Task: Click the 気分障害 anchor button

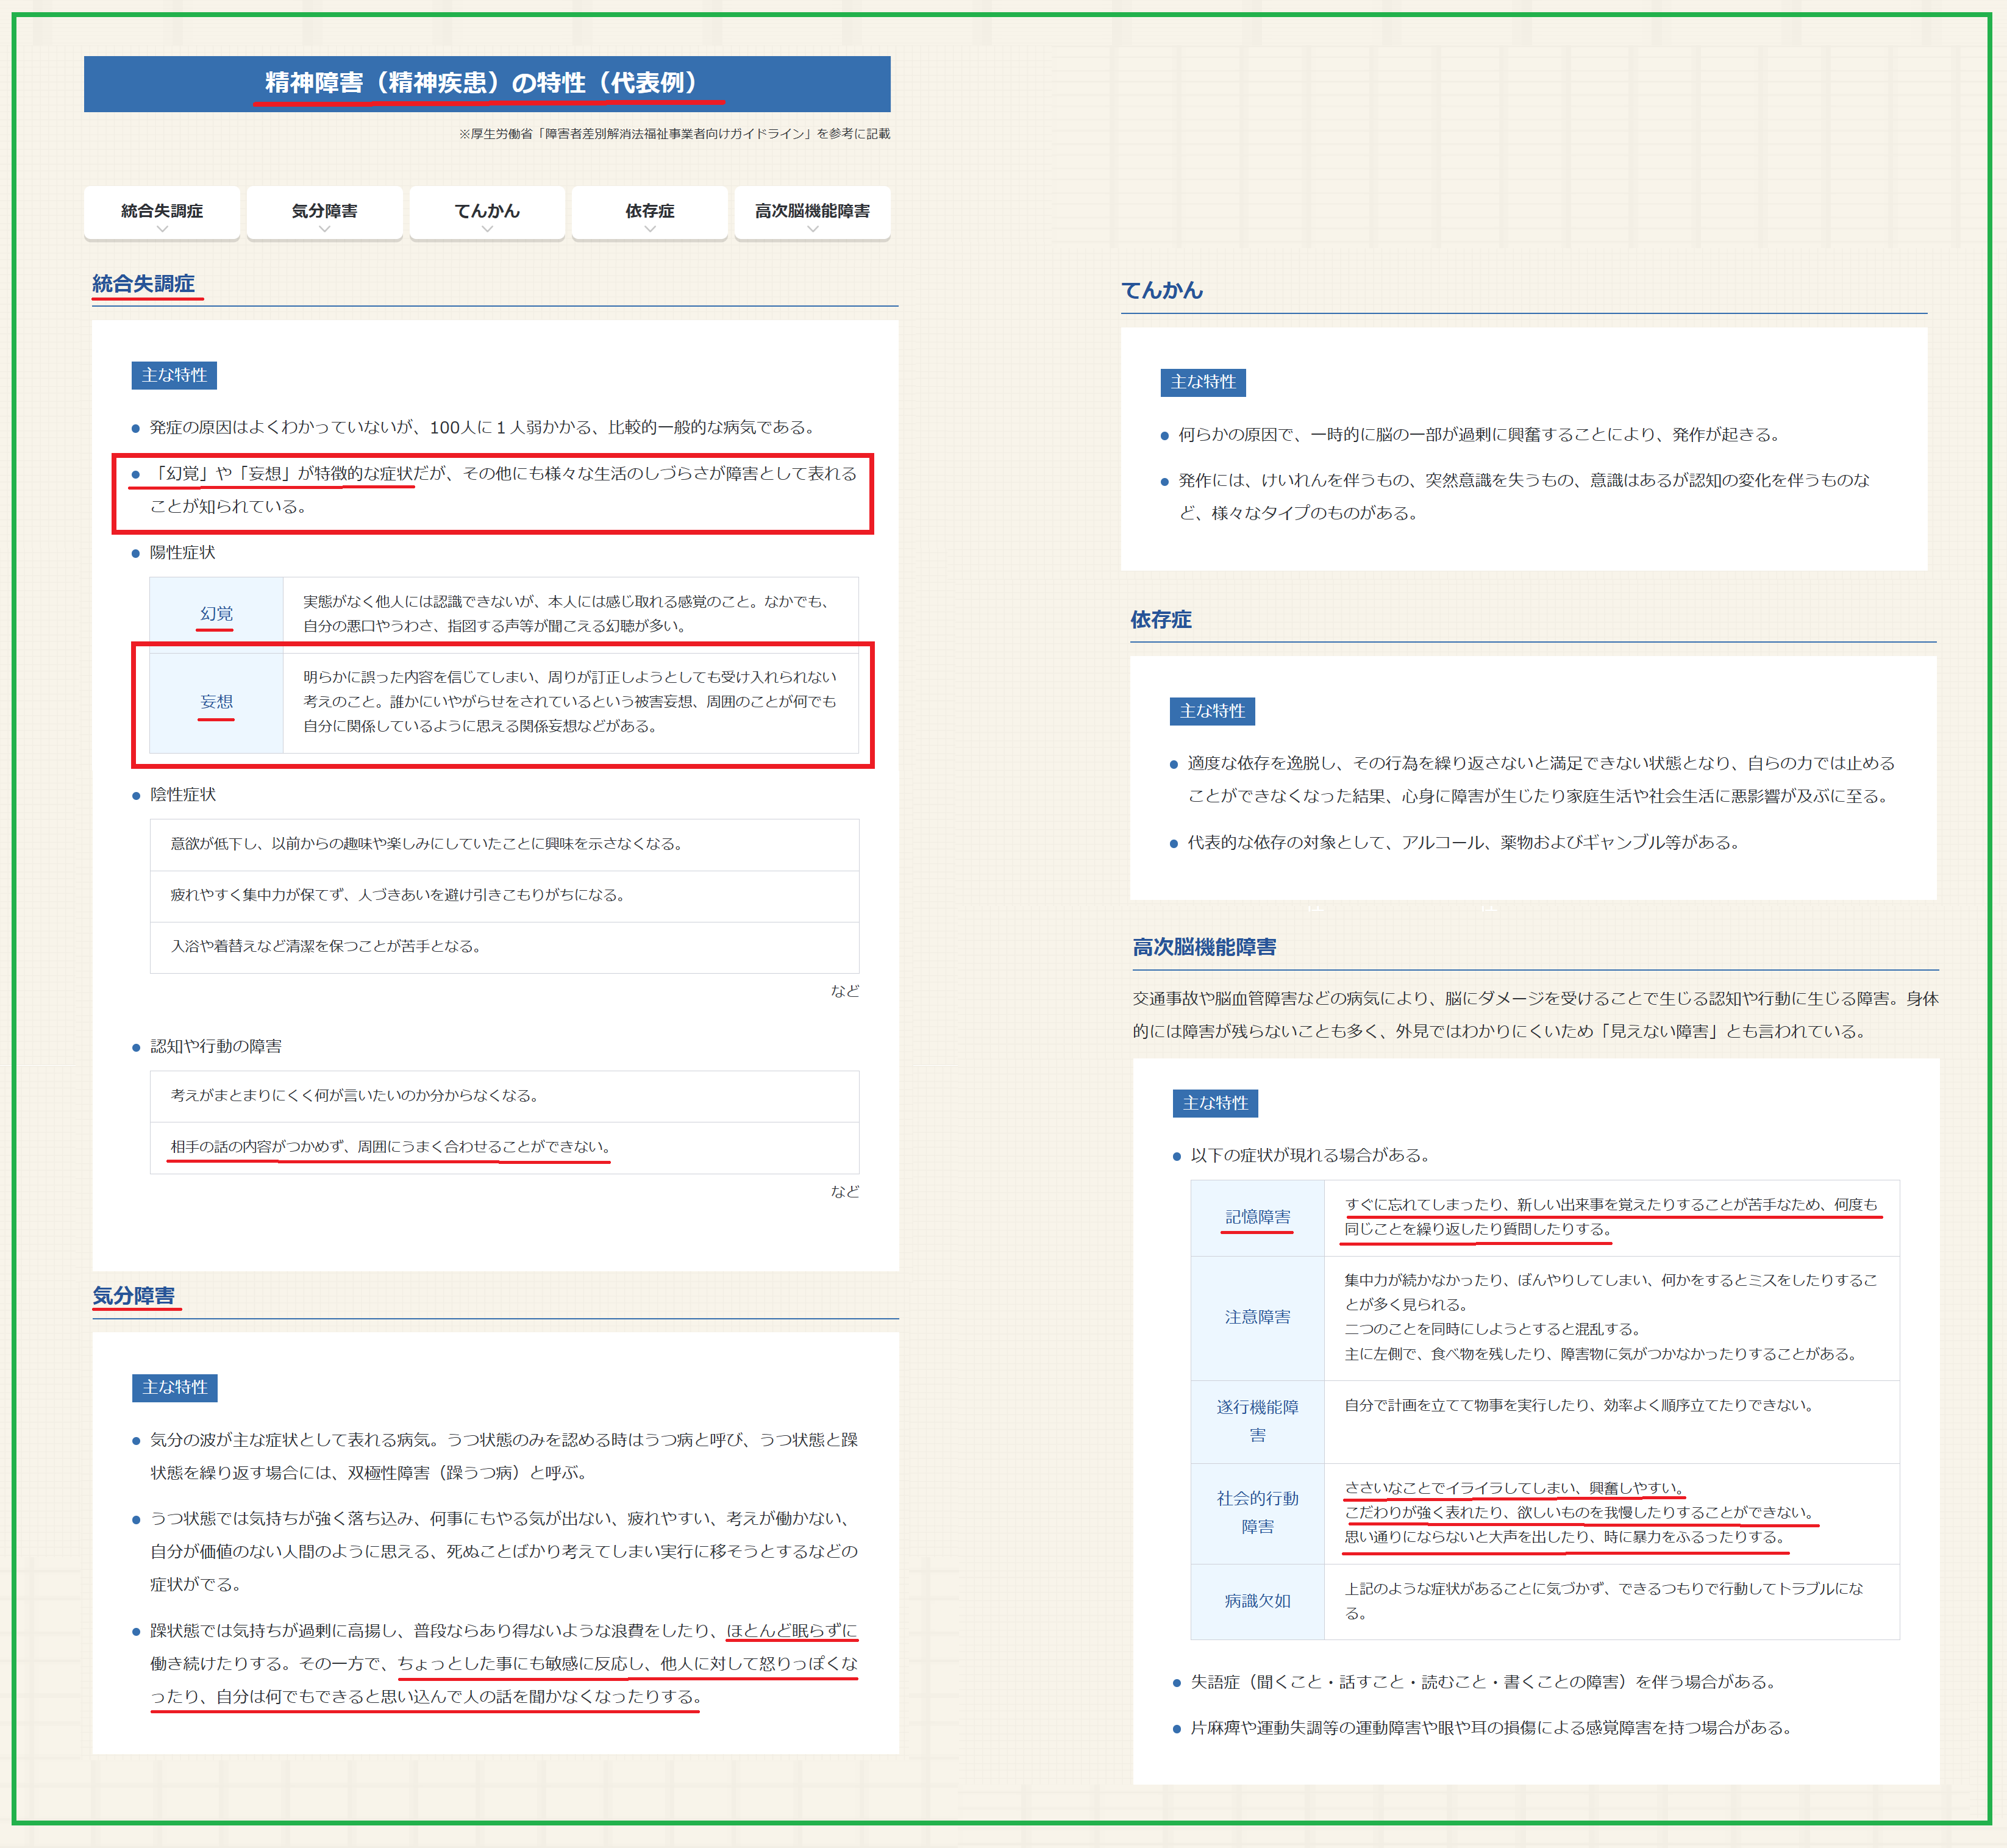Action: (324, 211)
